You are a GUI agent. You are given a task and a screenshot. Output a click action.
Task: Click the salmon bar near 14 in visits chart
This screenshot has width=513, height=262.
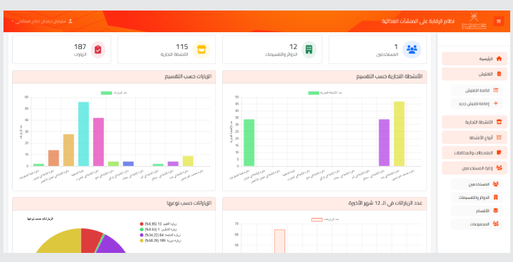click(x=54, y=158)
